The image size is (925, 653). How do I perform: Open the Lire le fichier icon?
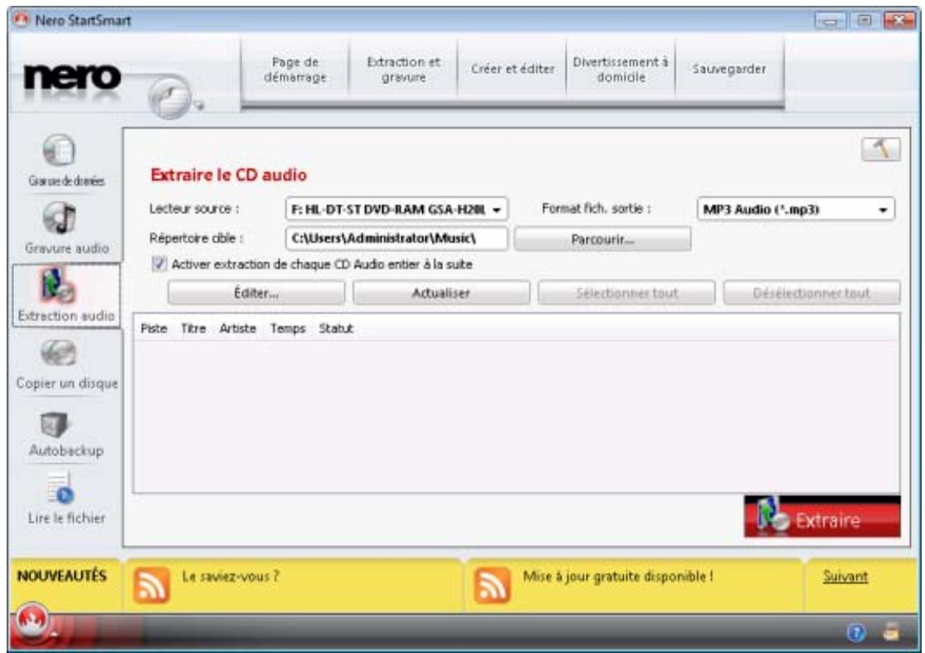click(61, 489)
